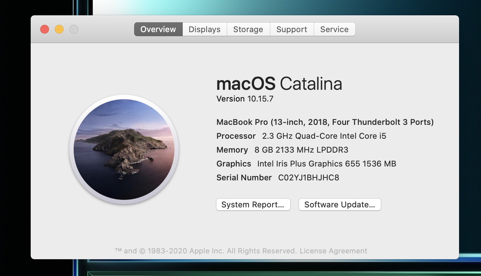Open the Storage tab

point(248,29)
